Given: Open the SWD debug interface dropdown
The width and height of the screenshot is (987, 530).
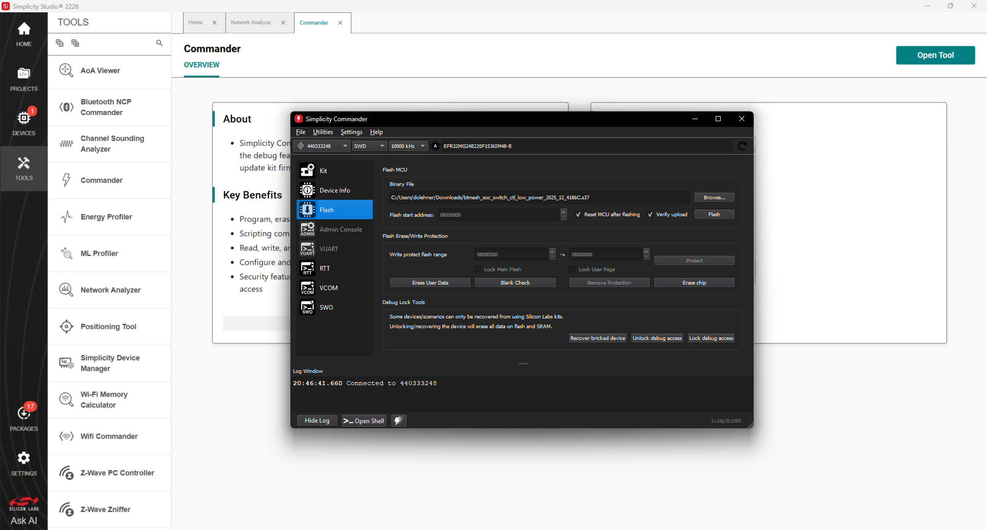Looking at the screenshot, I should [x=369, y=146].
